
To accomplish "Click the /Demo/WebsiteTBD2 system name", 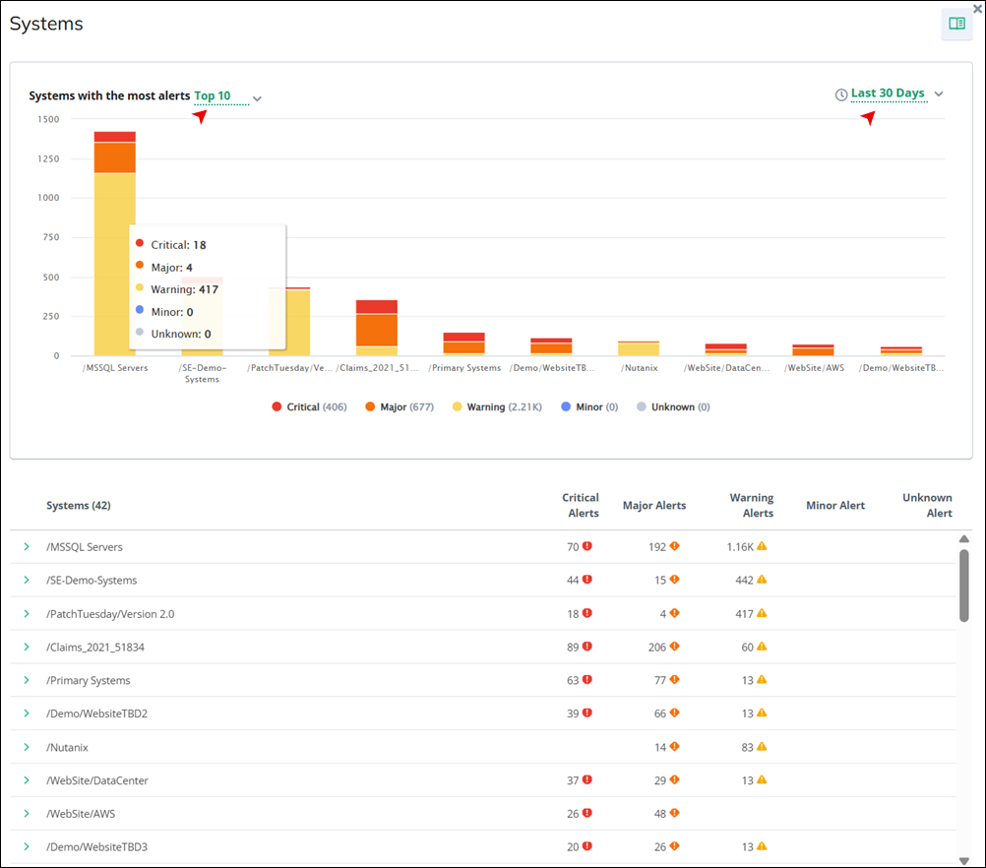I will [x=96, y=714].
